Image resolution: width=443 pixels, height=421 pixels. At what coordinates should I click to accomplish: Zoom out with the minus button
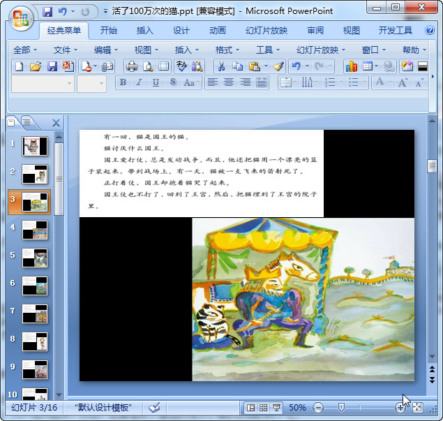pos(318,408)
